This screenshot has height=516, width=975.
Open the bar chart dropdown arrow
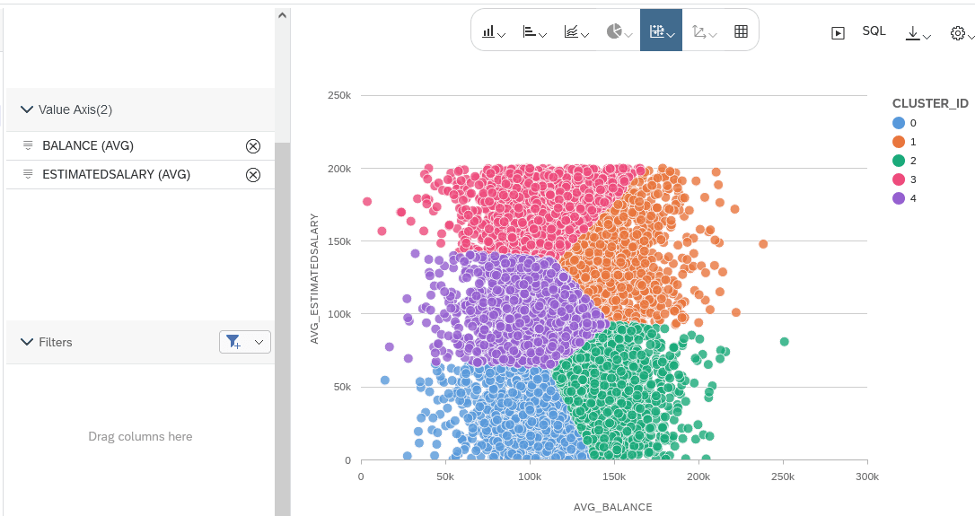543,35
